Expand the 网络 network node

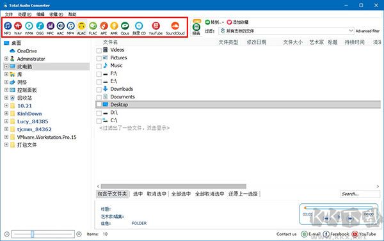tap(6, 82)
